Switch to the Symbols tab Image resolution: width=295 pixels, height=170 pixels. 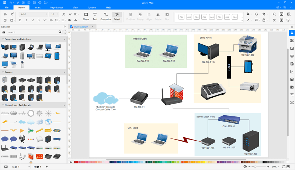(x=92, y=7)
